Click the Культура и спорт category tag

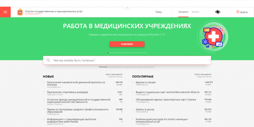pyautogui.click(x=55, y=95)
